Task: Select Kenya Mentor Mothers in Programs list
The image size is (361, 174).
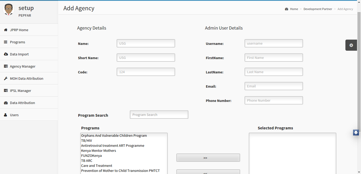Action: click(x=99, y=151)
